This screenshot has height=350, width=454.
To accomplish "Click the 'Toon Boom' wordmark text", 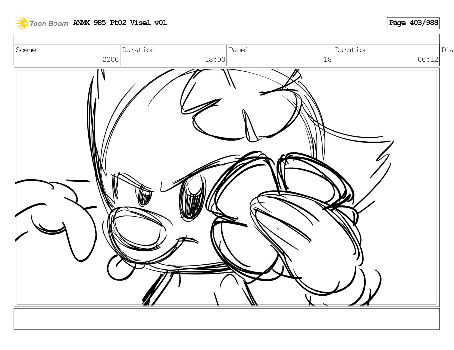I will pyautogui.click(x=49, y=23).
